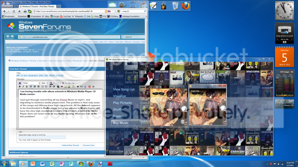Align message text right

pos(38,87)
